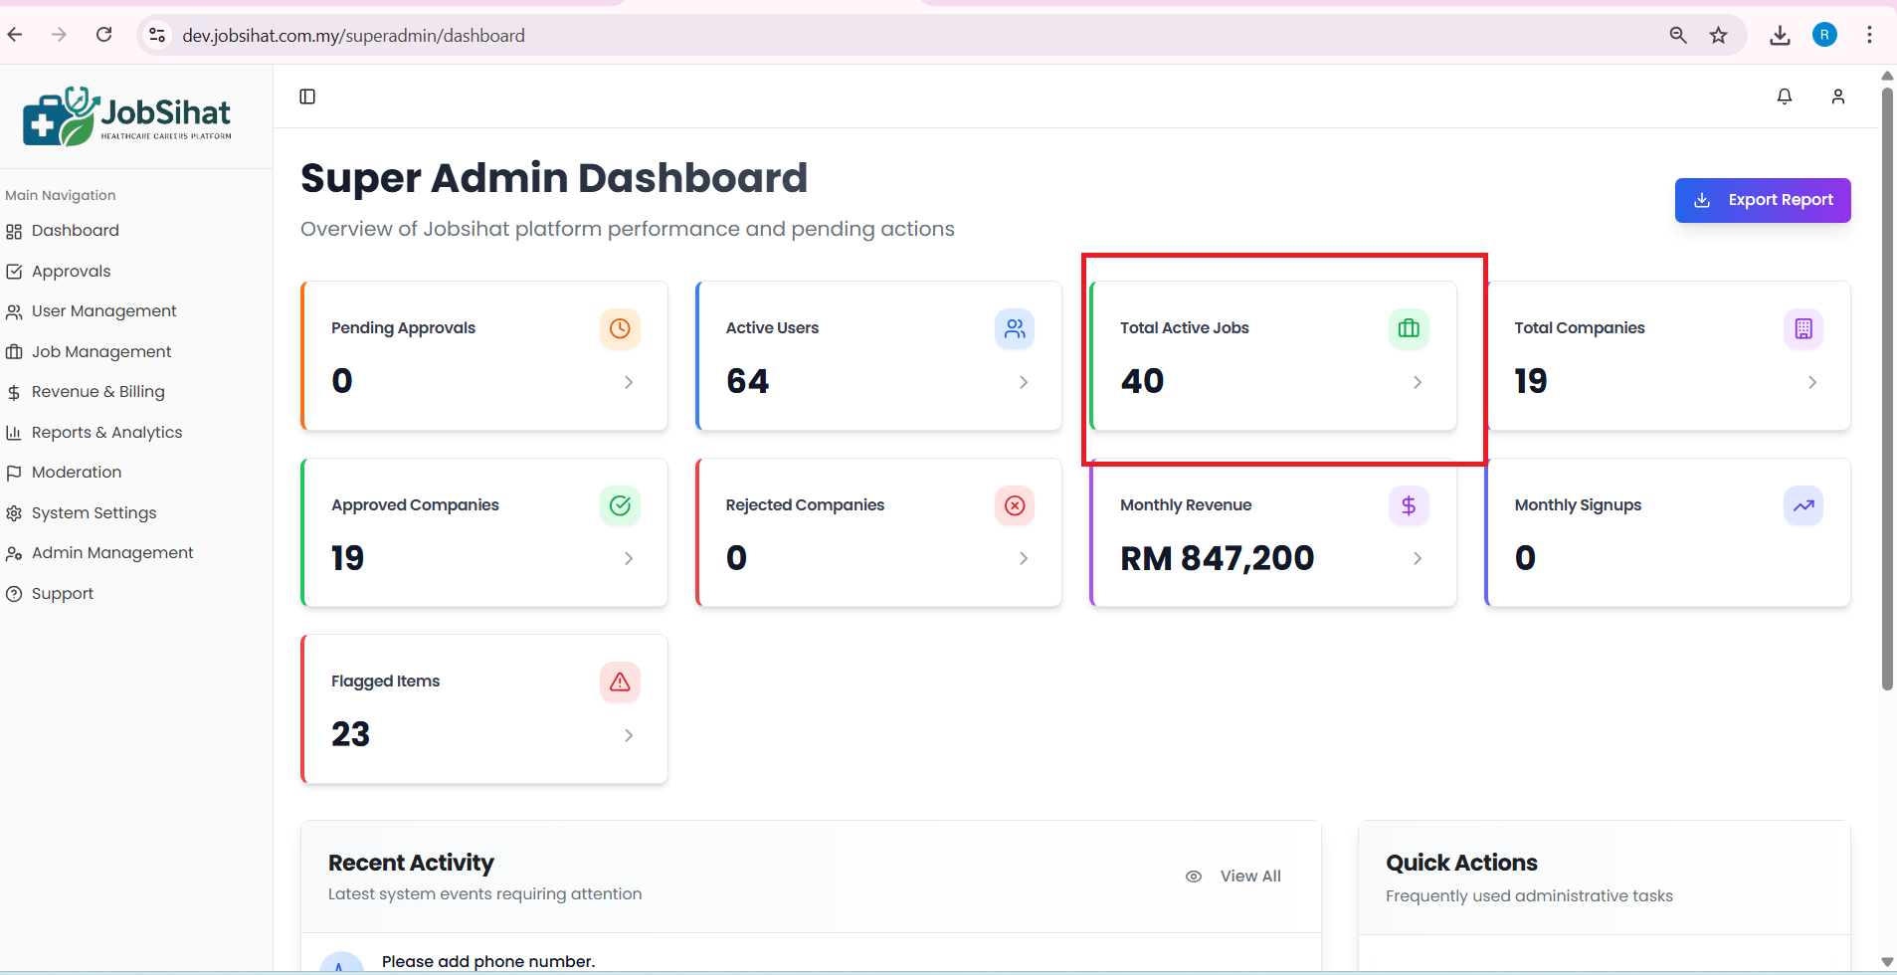The width and height of the screenshot is (1897, 975).
Task: Click the dollar icon on Monthly Revenue
Action: (1409, 505)
